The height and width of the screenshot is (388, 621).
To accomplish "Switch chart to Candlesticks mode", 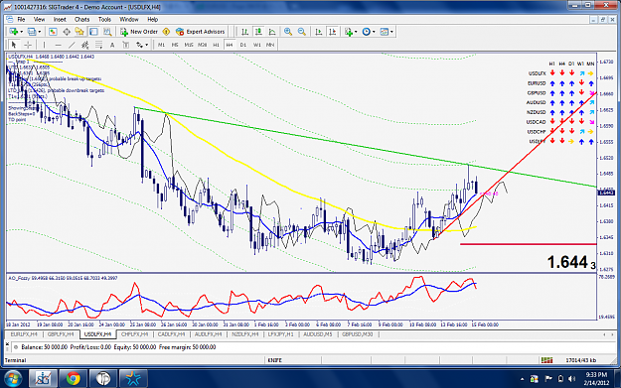I will click(x=258, y=32).
